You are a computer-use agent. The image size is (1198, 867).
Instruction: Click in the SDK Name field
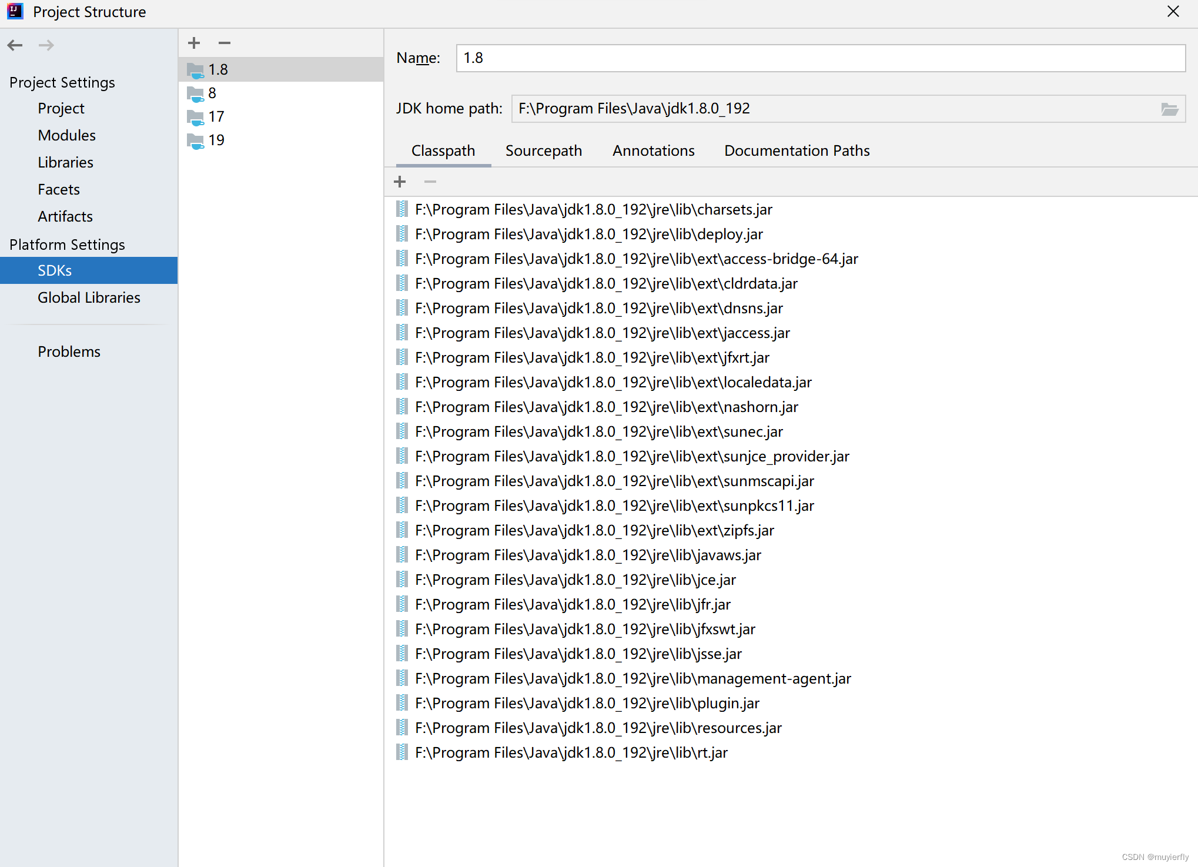point(820,58)
